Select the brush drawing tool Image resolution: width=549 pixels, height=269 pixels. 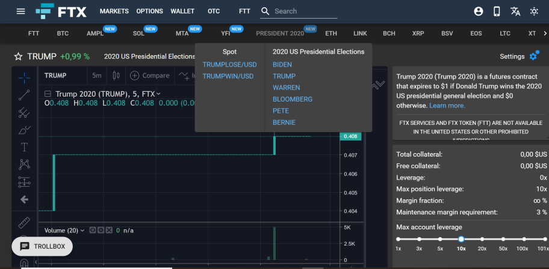[24, 130]
